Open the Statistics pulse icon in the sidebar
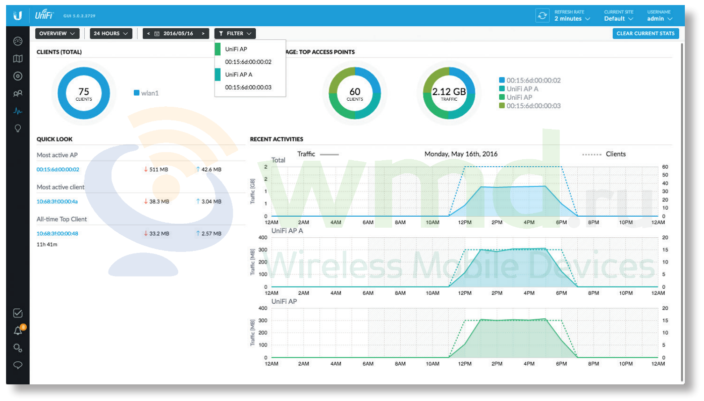The image size is (704, 401). (x=18, y=111)
